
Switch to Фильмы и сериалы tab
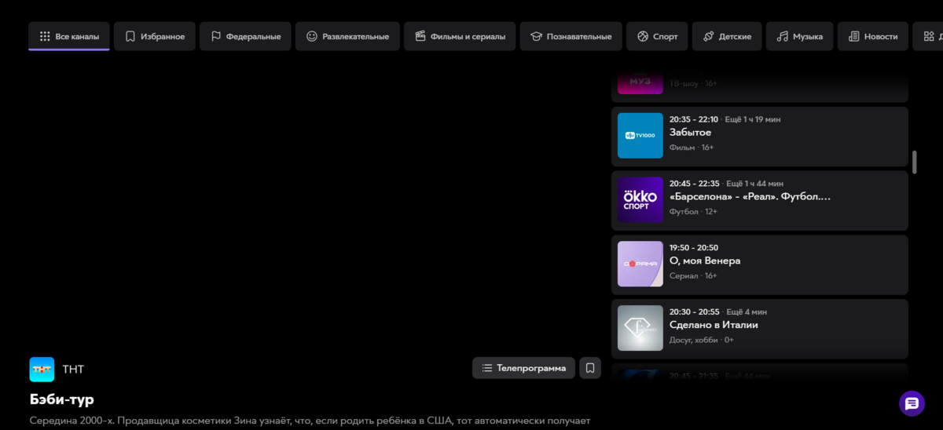(x=460, y=36)
